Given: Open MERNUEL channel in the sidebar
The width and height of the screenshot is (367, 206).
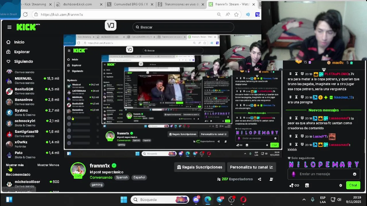Looking at the screenshot, I should point(32,80).
